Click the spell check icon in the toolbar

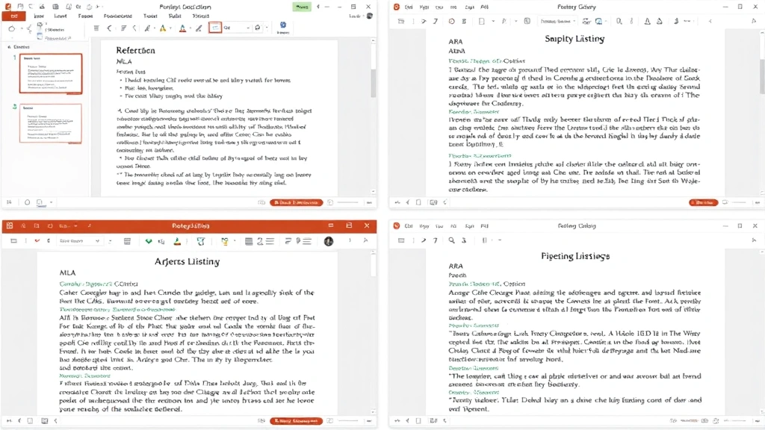[37, 240]
